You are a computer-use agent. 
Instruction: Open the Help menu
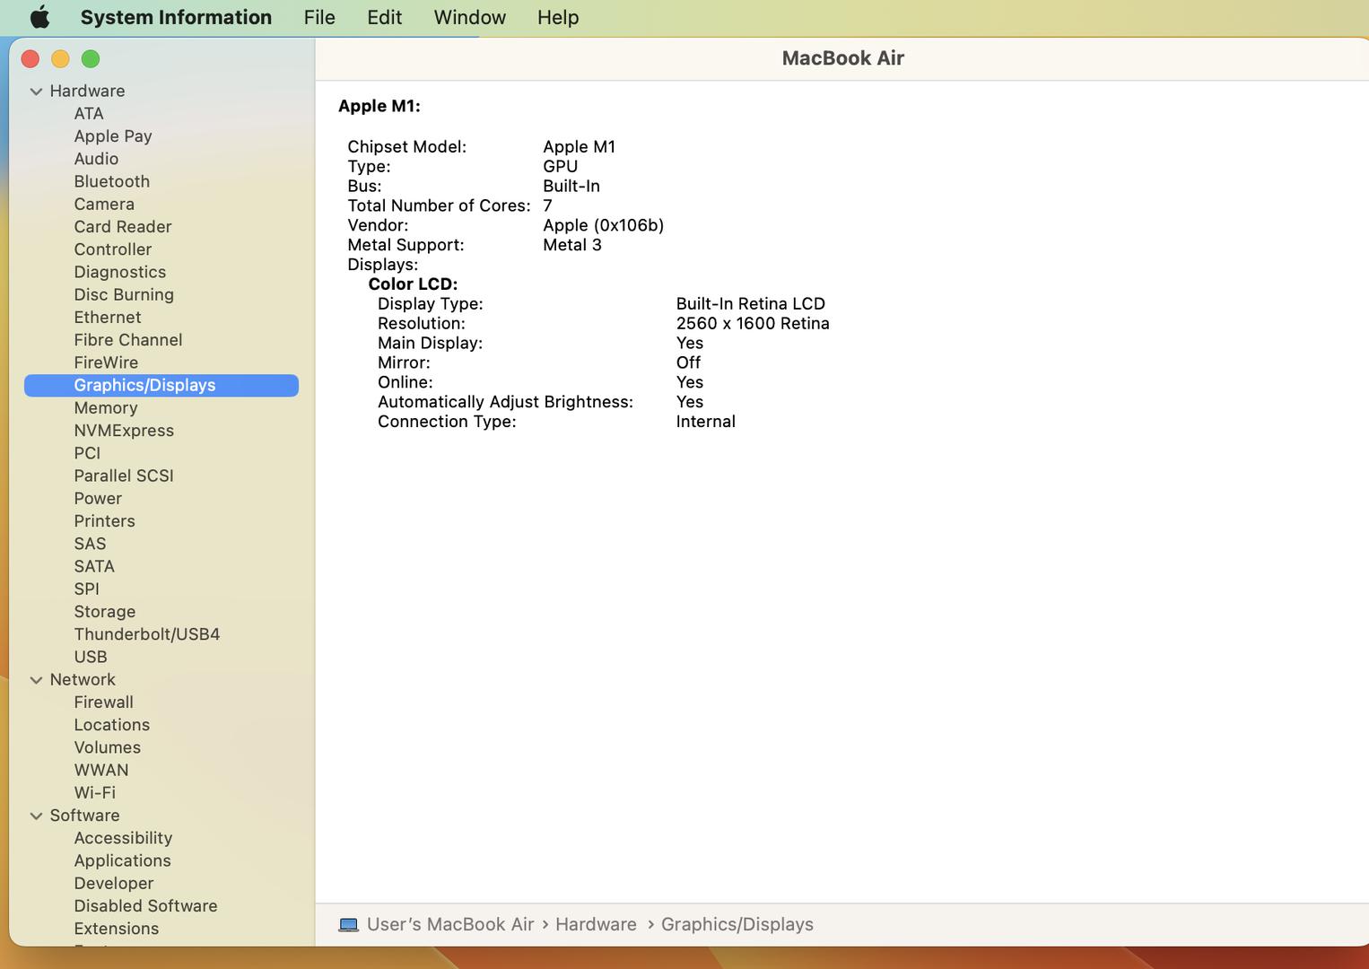(x=558, y=17)
